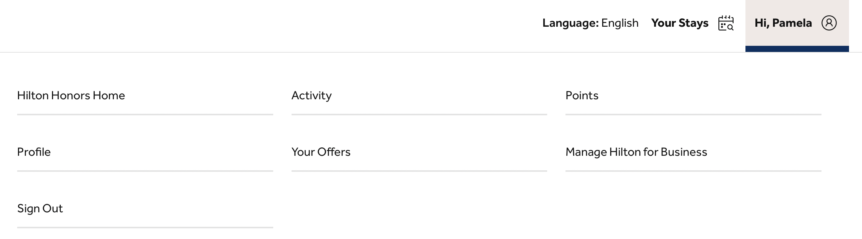Open the Activity menu item
Screen dimensions: 862x239
click(311, 95)
